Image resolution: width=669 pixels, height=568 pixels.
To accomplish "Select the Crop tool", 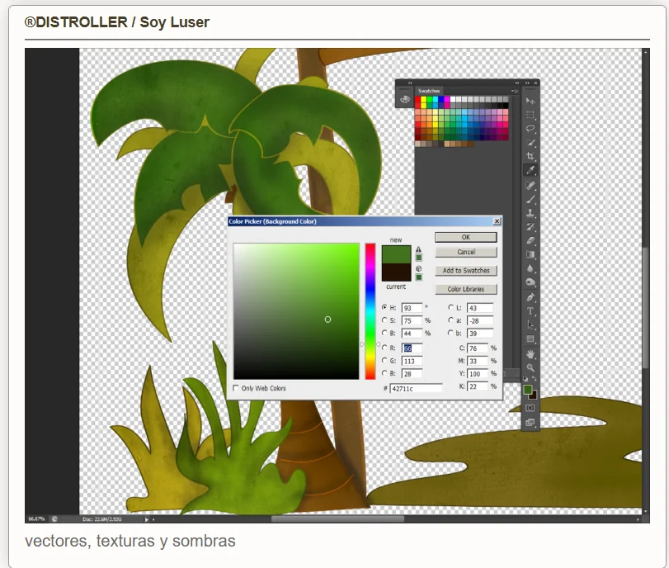I will 530,156.
